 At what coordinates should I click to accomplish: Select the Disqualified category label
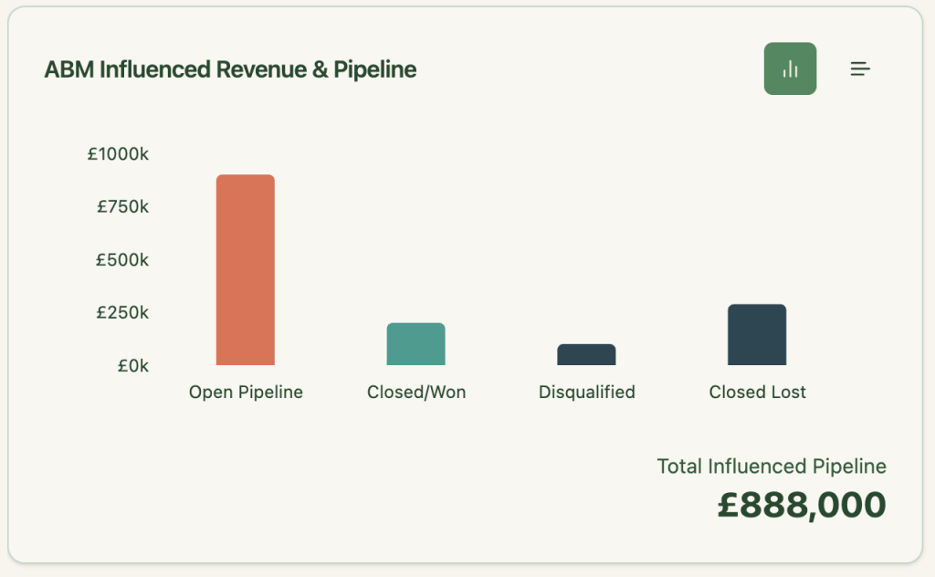click(x=586, y=392)
